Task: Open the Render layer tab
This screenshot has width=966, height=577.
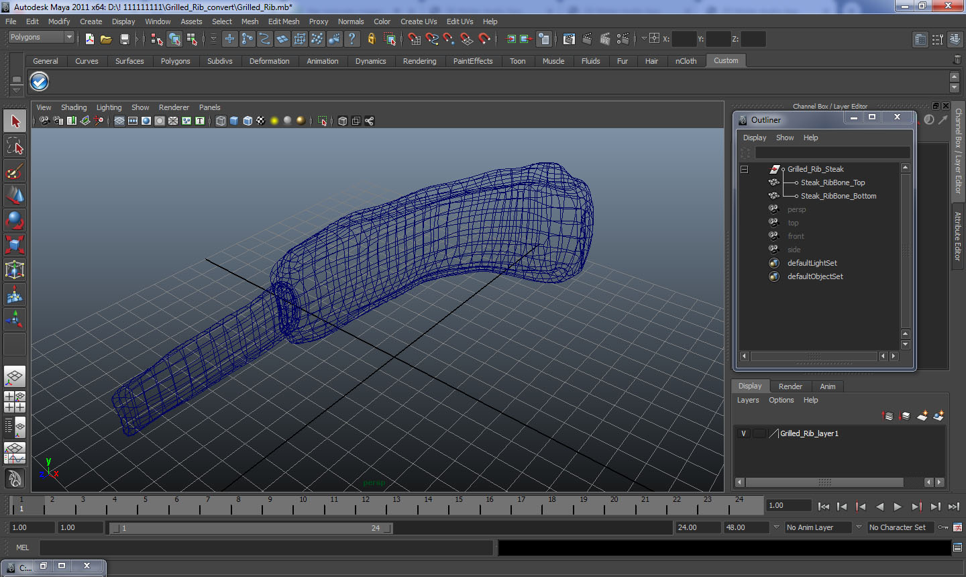Action: click(x=790, y=386)
